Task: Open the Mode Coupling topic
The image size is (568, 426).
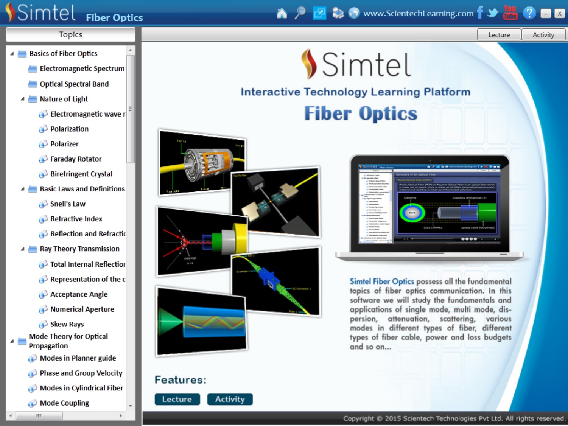Action: [x=64, y=403]
